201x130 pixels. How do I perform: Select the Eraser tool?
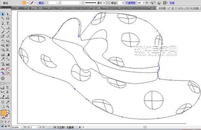click(x=8, y=36)
